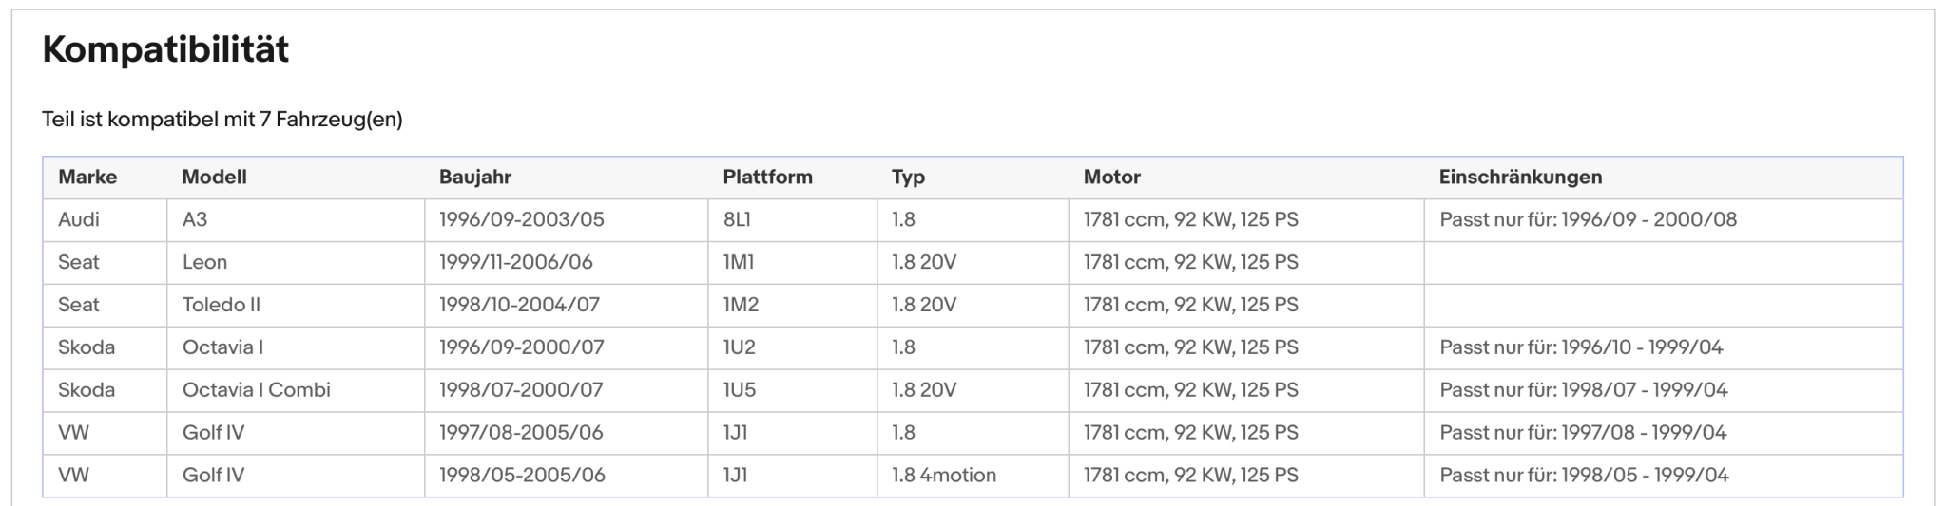This screenshot has height=506, width=1947.
Task: Click the Motor column header
Action: point(1246,178)
